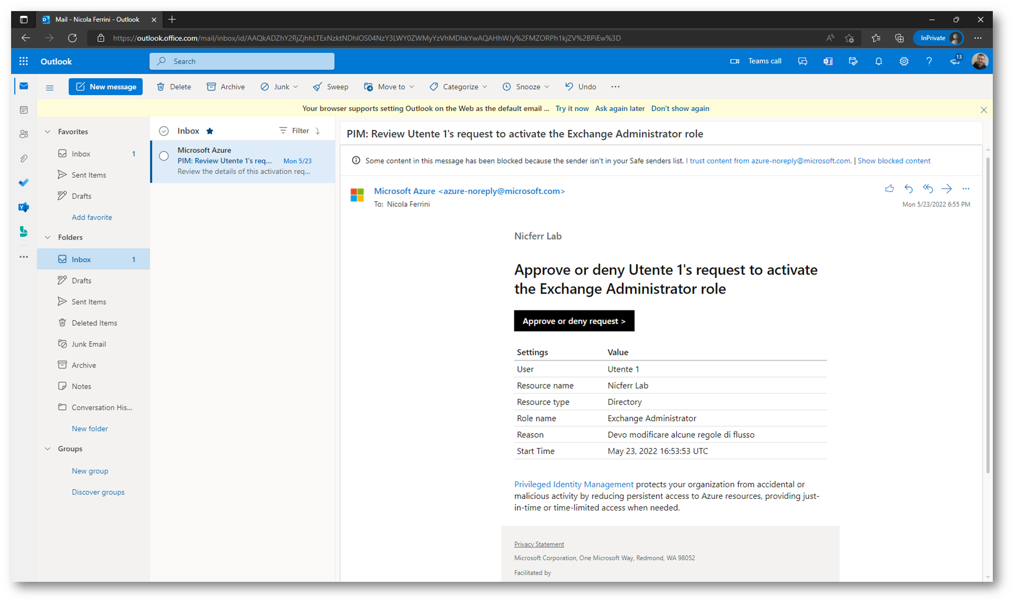Click the browser address bar URL
This screenshot has width=1015, height=604.
[366, 38]
